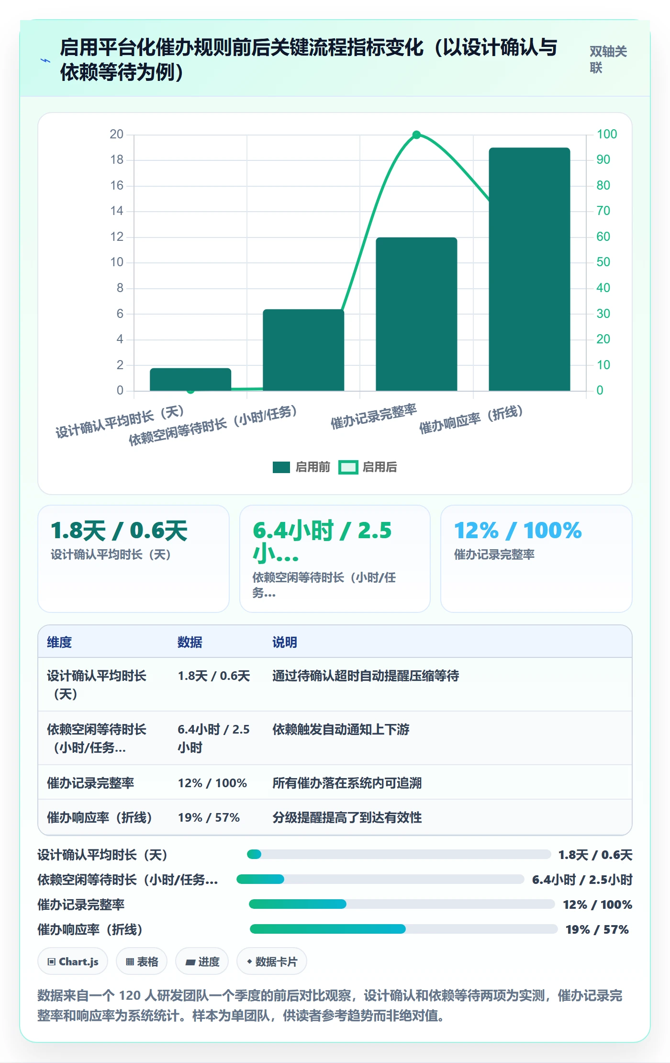Viewport: 670px width, 1063px height.
Task: Click the shortest bar for 设计确认平均时长
Action: 190,379
